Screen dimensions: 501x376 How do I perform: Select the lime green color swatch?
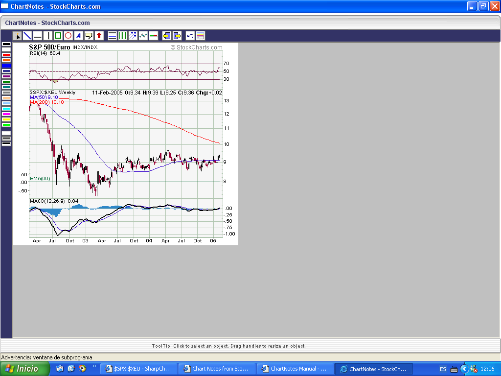coord(6,125)
